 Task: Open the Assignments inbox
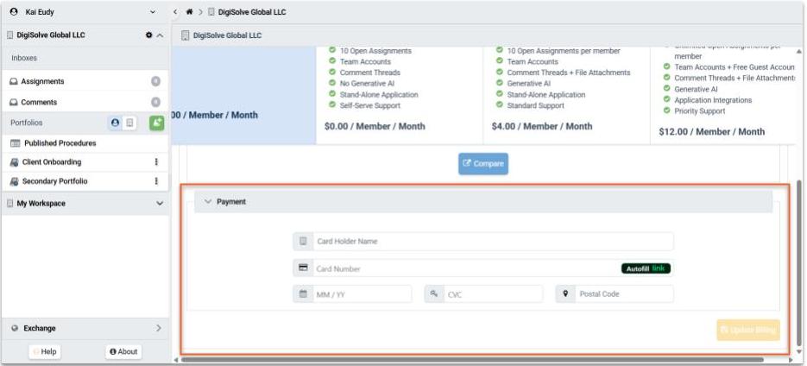click(x=43, y=81)
